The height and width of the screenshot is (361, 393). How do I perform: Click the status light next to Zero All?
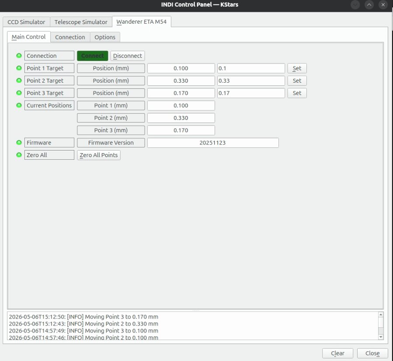[x=19, y=155]
